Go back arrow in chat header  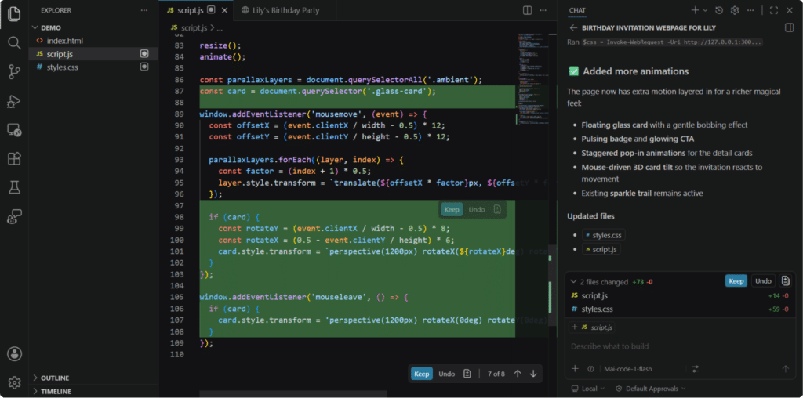pos(573,27)
